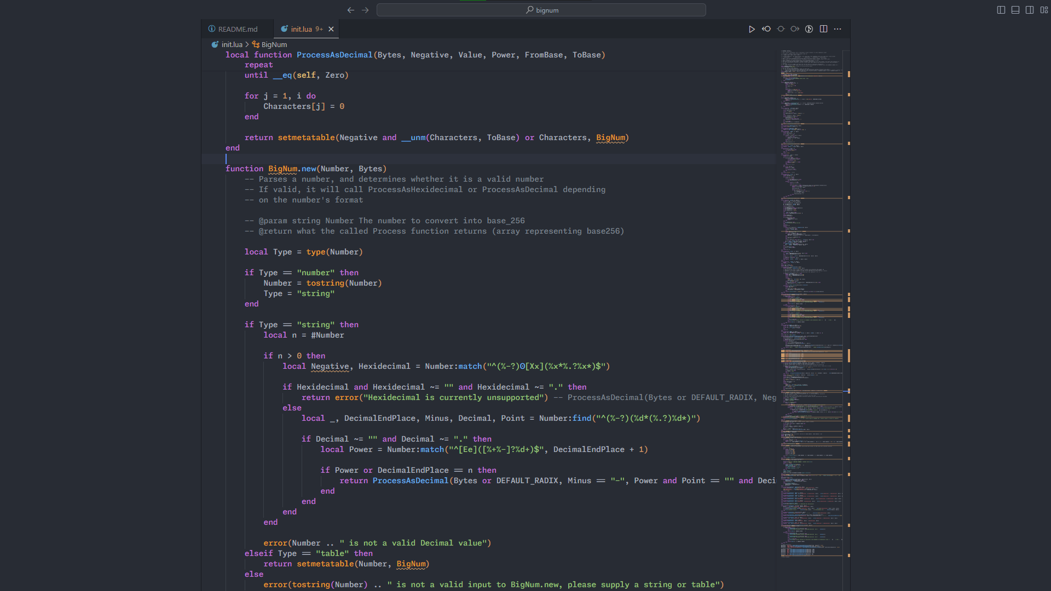Customize layout from title bar icon
Image resolution: width=1051 pixels, height=591 pixels.
click(x=1044, y=10)
